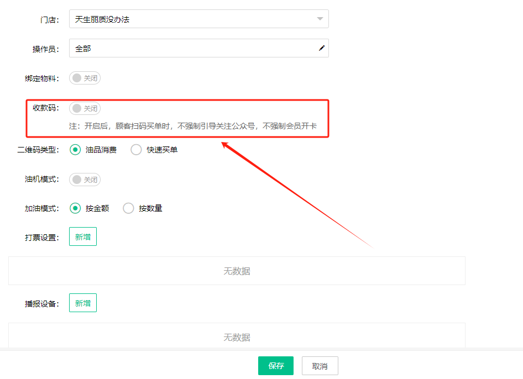Click the 天生丽质没办法 store selection text

coord(102,19)
